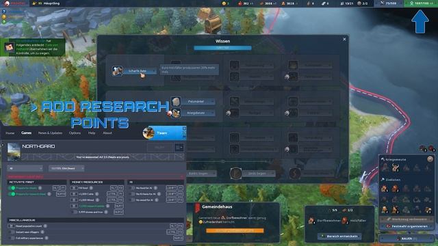Image resolution: width=438 pixels, height=246 pixels.
Task: Click the discovery notification scroll icon
Action: (9, 47)
